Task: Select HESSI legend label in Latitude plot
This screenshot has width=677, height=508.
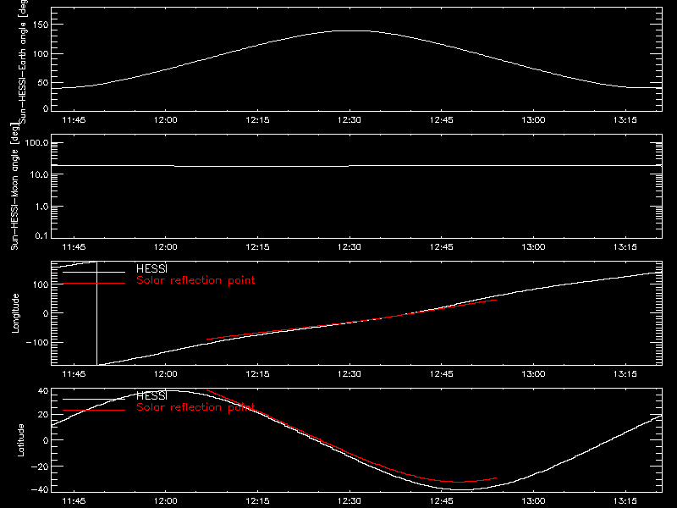Action: pyautogui.click(x=151, y=395)
